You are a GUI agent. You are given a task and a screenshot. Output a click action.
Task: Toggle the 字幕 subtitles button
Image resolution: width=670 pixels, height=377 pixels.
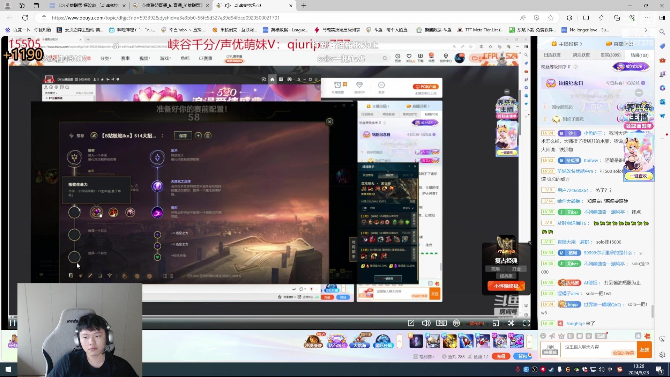point(441,323)
